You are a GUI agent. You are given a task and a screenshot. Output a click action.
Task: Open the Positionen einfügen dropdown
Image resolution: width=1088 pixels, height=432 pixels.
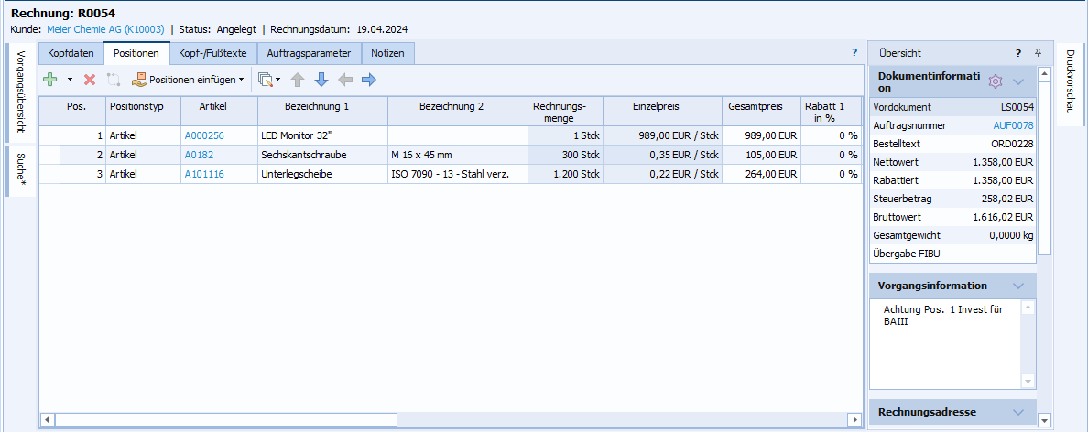tap(189, 80)
